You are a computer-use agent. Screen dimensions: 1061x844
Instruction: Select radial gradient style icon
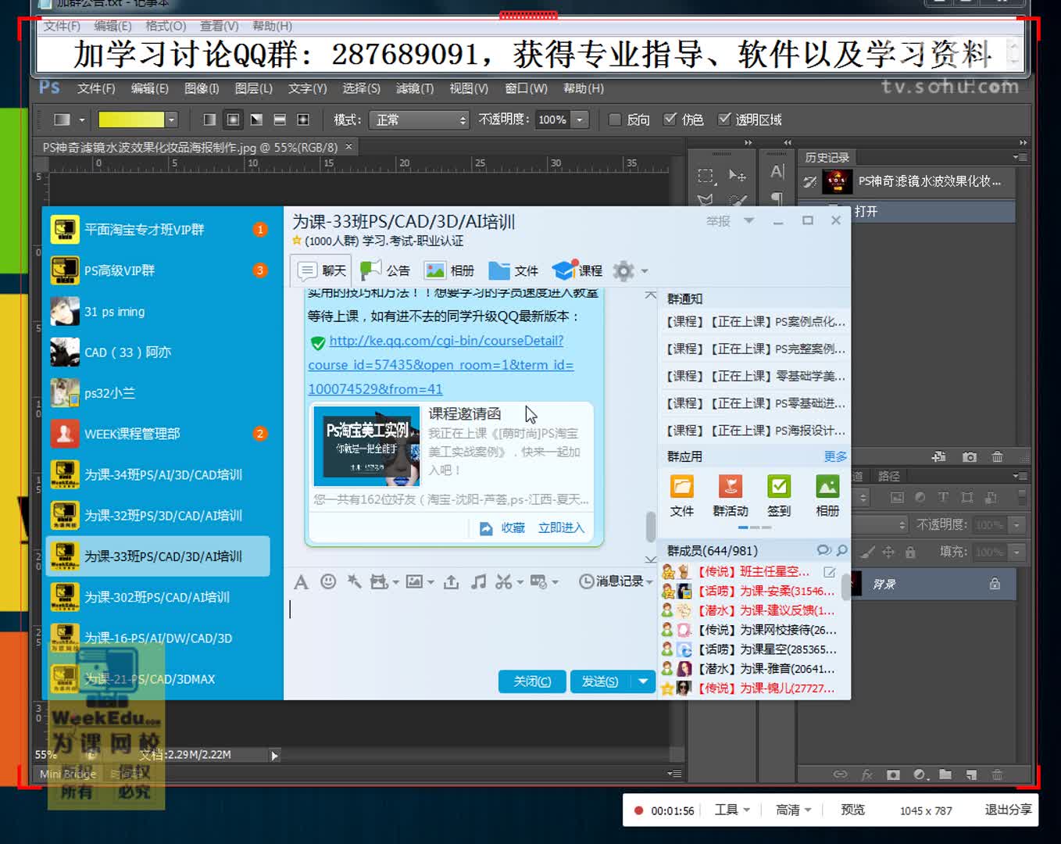click(x=233, y=120)
